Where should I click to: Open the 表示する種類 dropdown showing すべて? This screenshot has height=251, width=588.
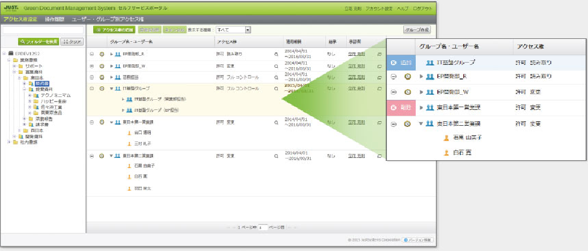tap(233, 29)
